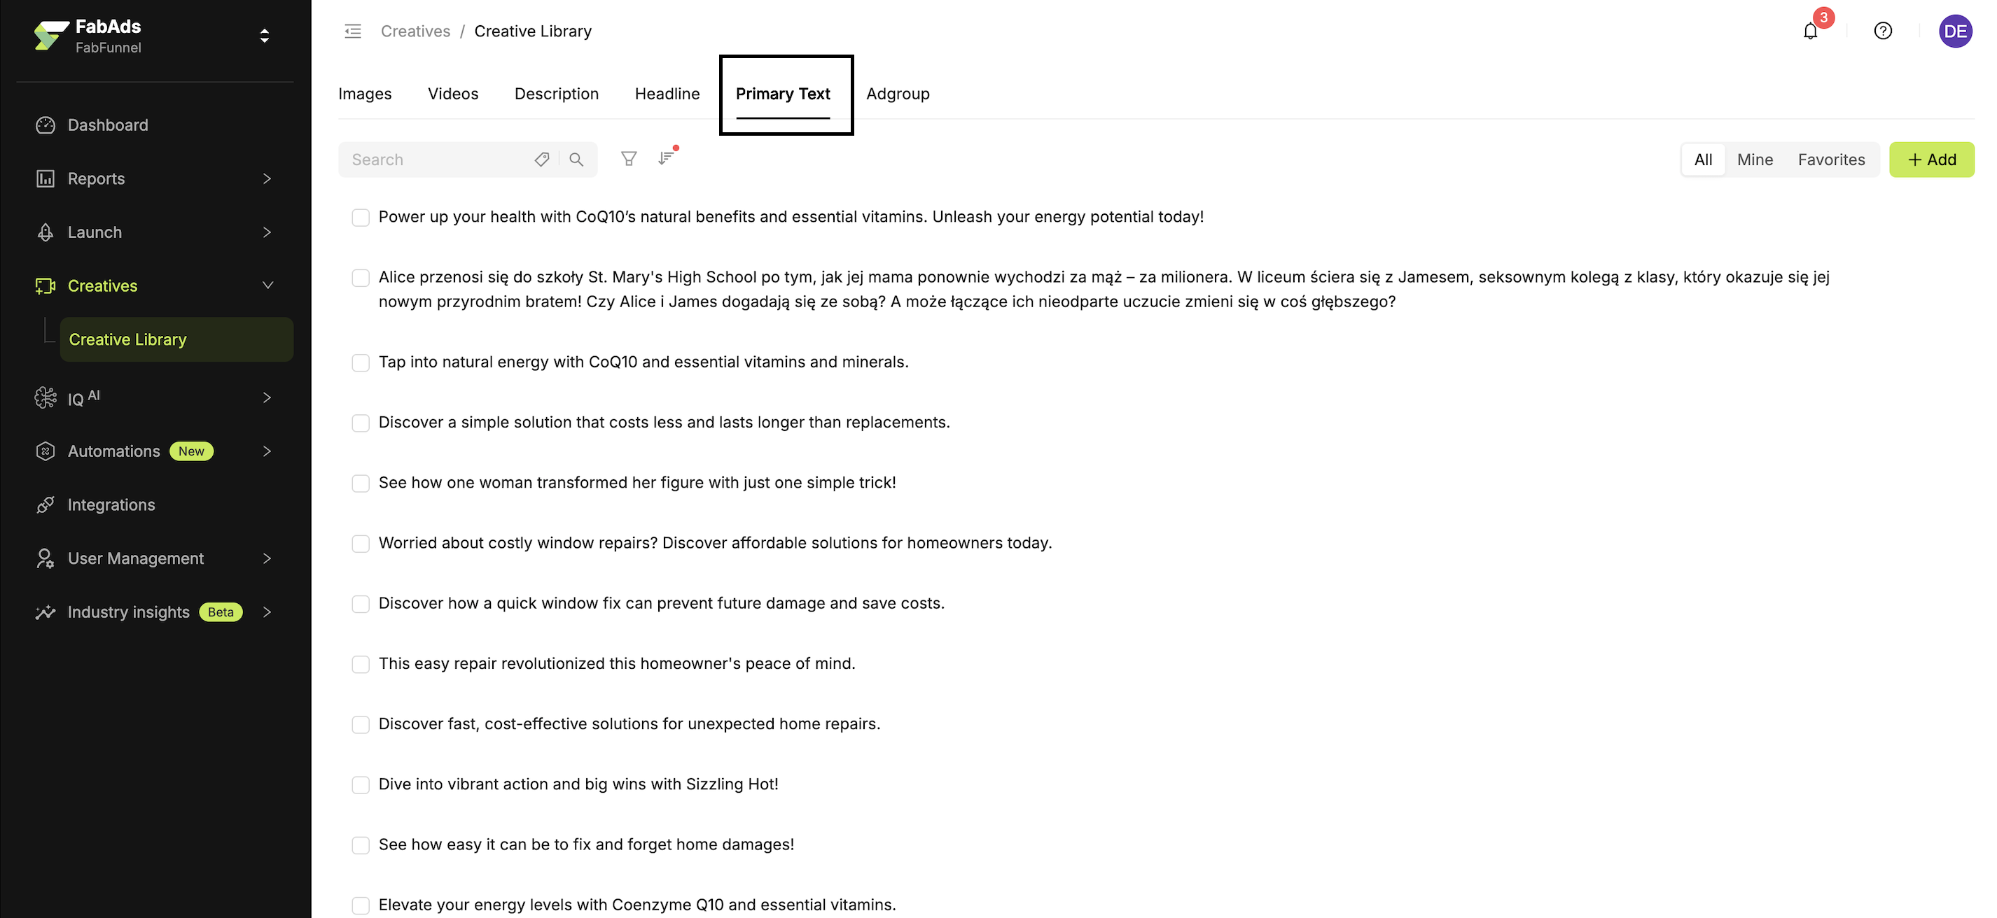Select the 'Tap into natural energy' checkbox

pos(361,362)
